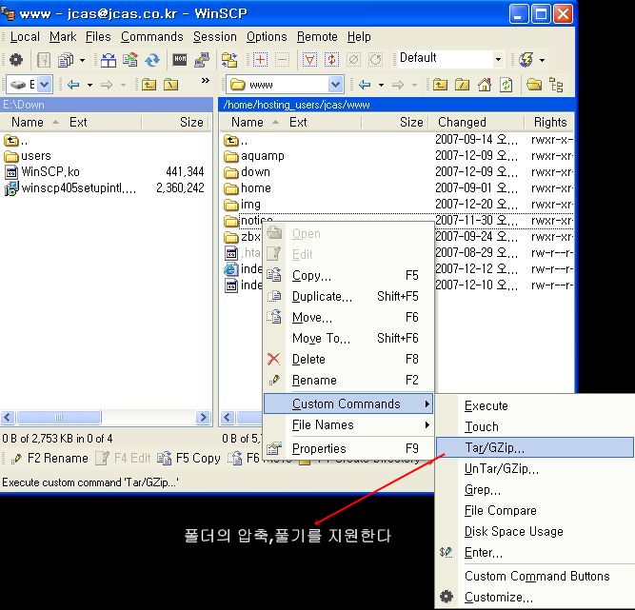Open the Files menu
The height and width of the screenshot is (610, 635).
98,37
